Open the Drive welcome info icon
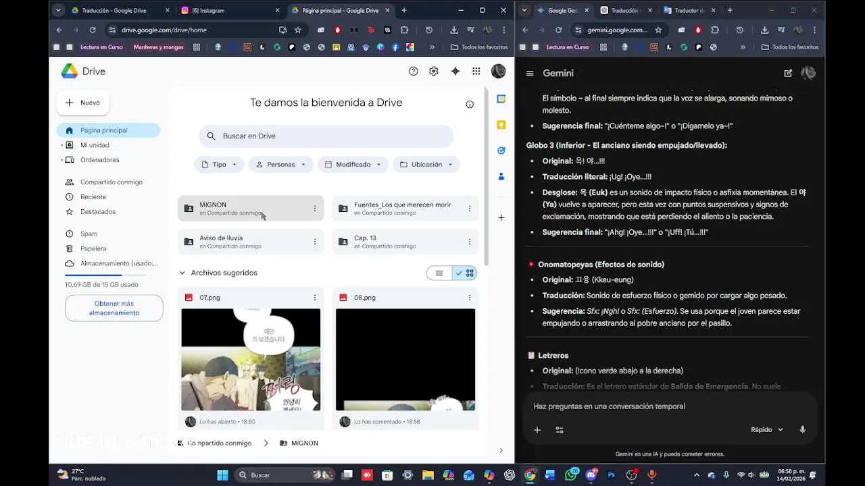This screenshot has height=486, width=865. [x=470, y=104]
